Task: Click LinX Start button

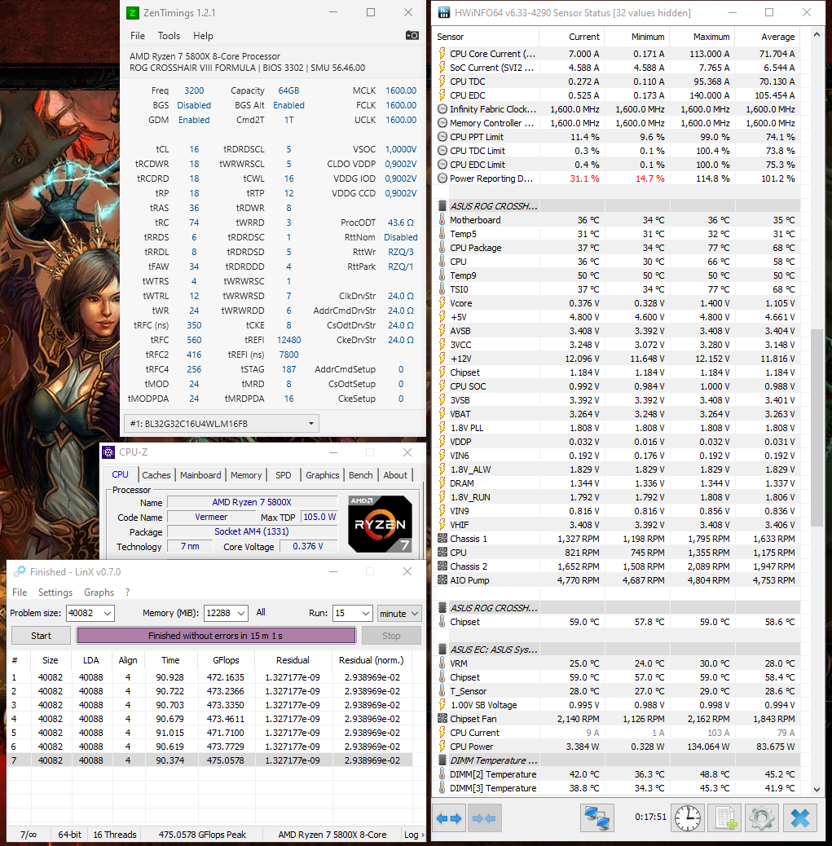Action: 41,636
